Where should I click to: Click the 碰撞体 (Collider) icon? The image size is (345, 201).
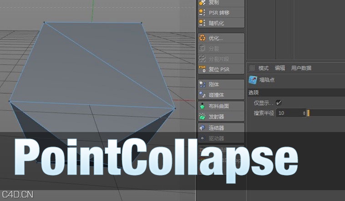tap(202, 94)
